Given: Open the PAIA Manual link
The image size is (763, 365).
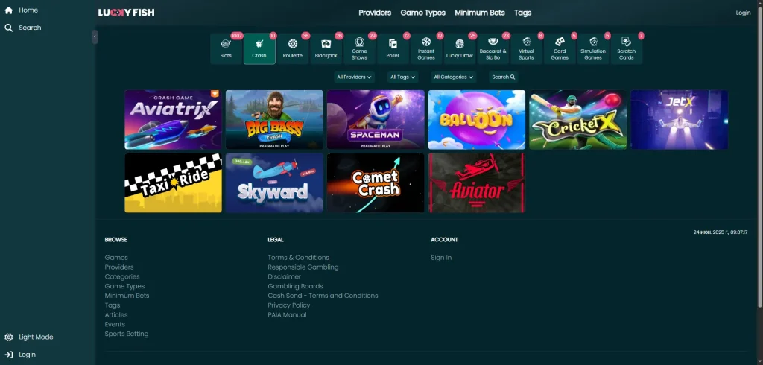Looking at the screenshot, I should click(287, 315).
